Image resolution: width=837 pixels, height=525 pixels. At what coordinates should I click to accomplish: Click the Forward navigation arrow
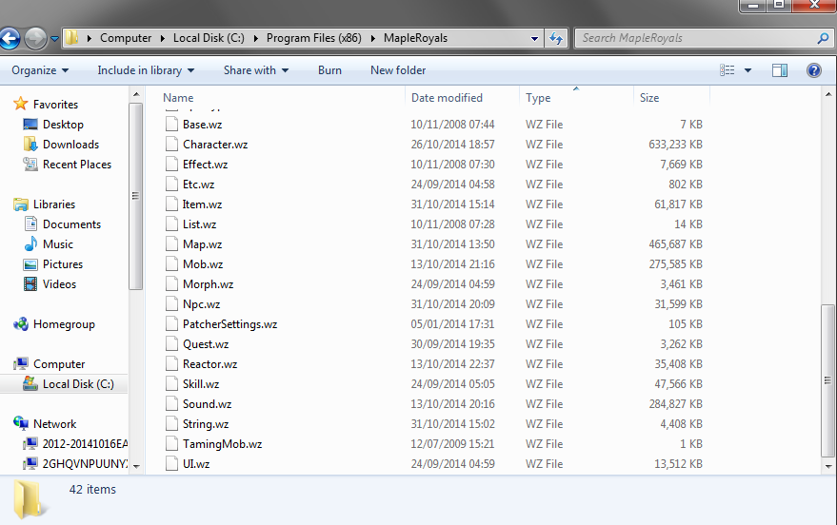point(36,38)
